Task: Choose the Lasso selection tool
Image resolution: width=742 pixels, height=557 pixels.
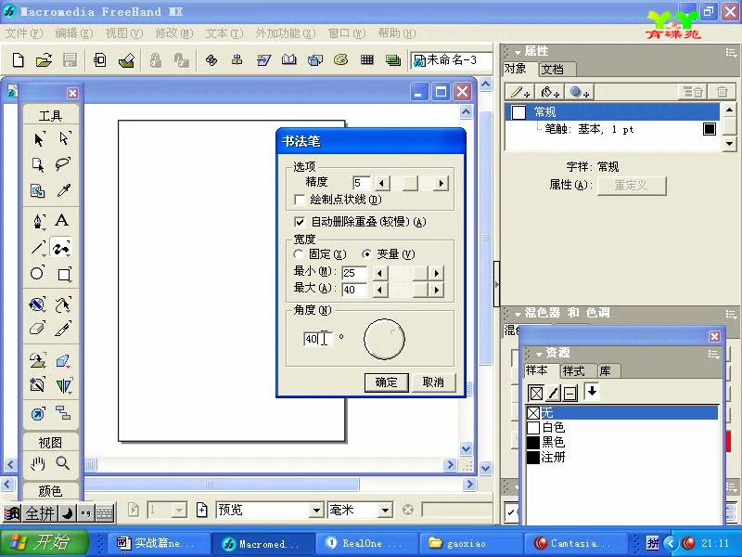Action: [63, 164]
